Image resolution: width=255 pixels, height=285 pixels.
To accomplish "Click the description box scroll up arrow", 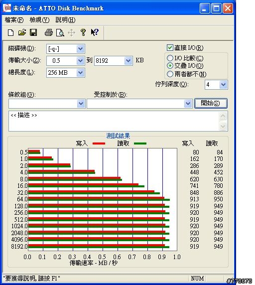I will click(223, 116).
